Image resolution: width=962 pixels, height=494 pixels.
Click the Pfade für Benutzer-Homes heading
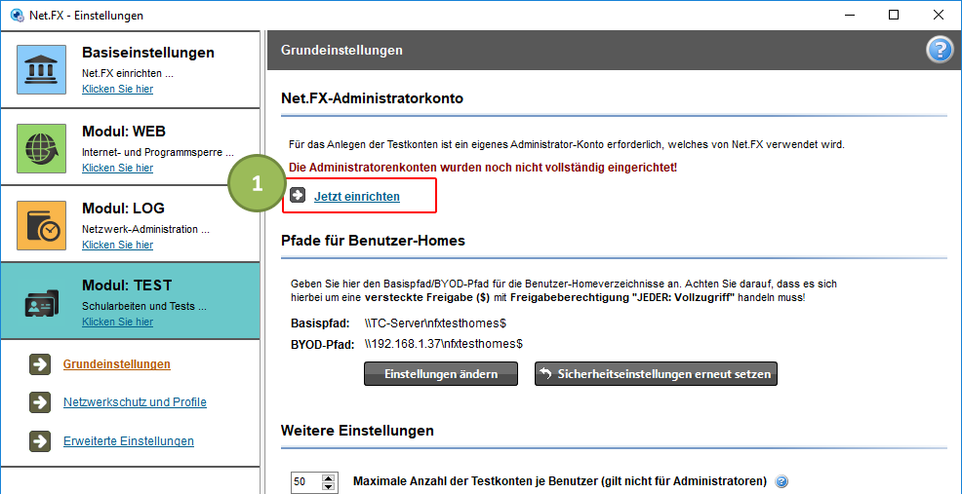point(373,241)
